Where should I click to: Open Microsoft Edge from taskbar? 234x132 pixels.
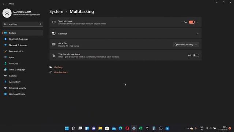tap(121, 128)
